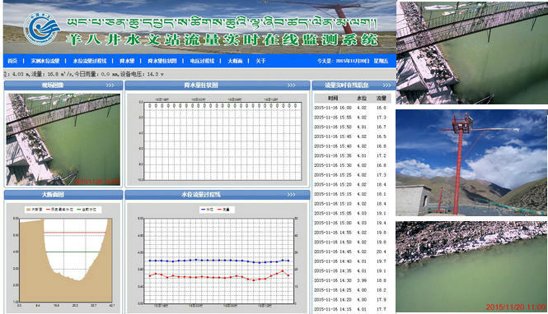548x314 pixels.
Task: Expand water level flow process line >>> arrows
Action: [x=292, y=195]
